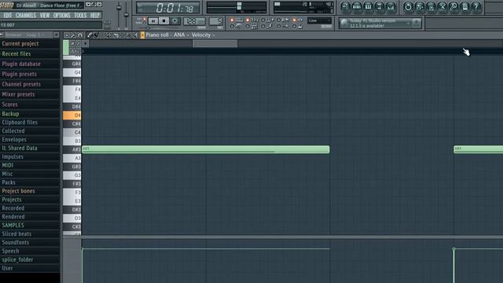
Task: Open the TOOLS menu
Action: point(80,15)
